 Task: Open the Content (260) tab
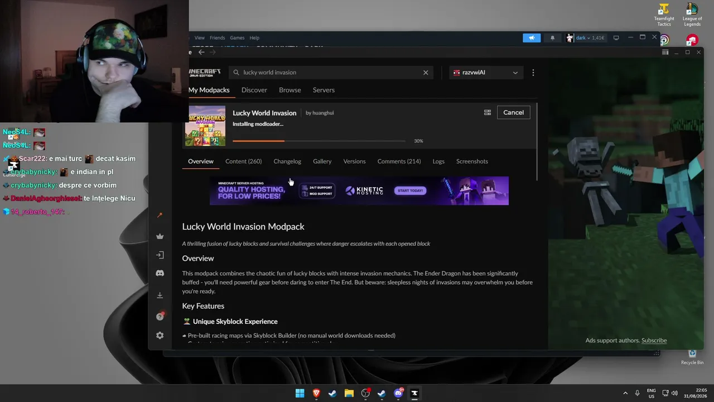coord(243,161)
